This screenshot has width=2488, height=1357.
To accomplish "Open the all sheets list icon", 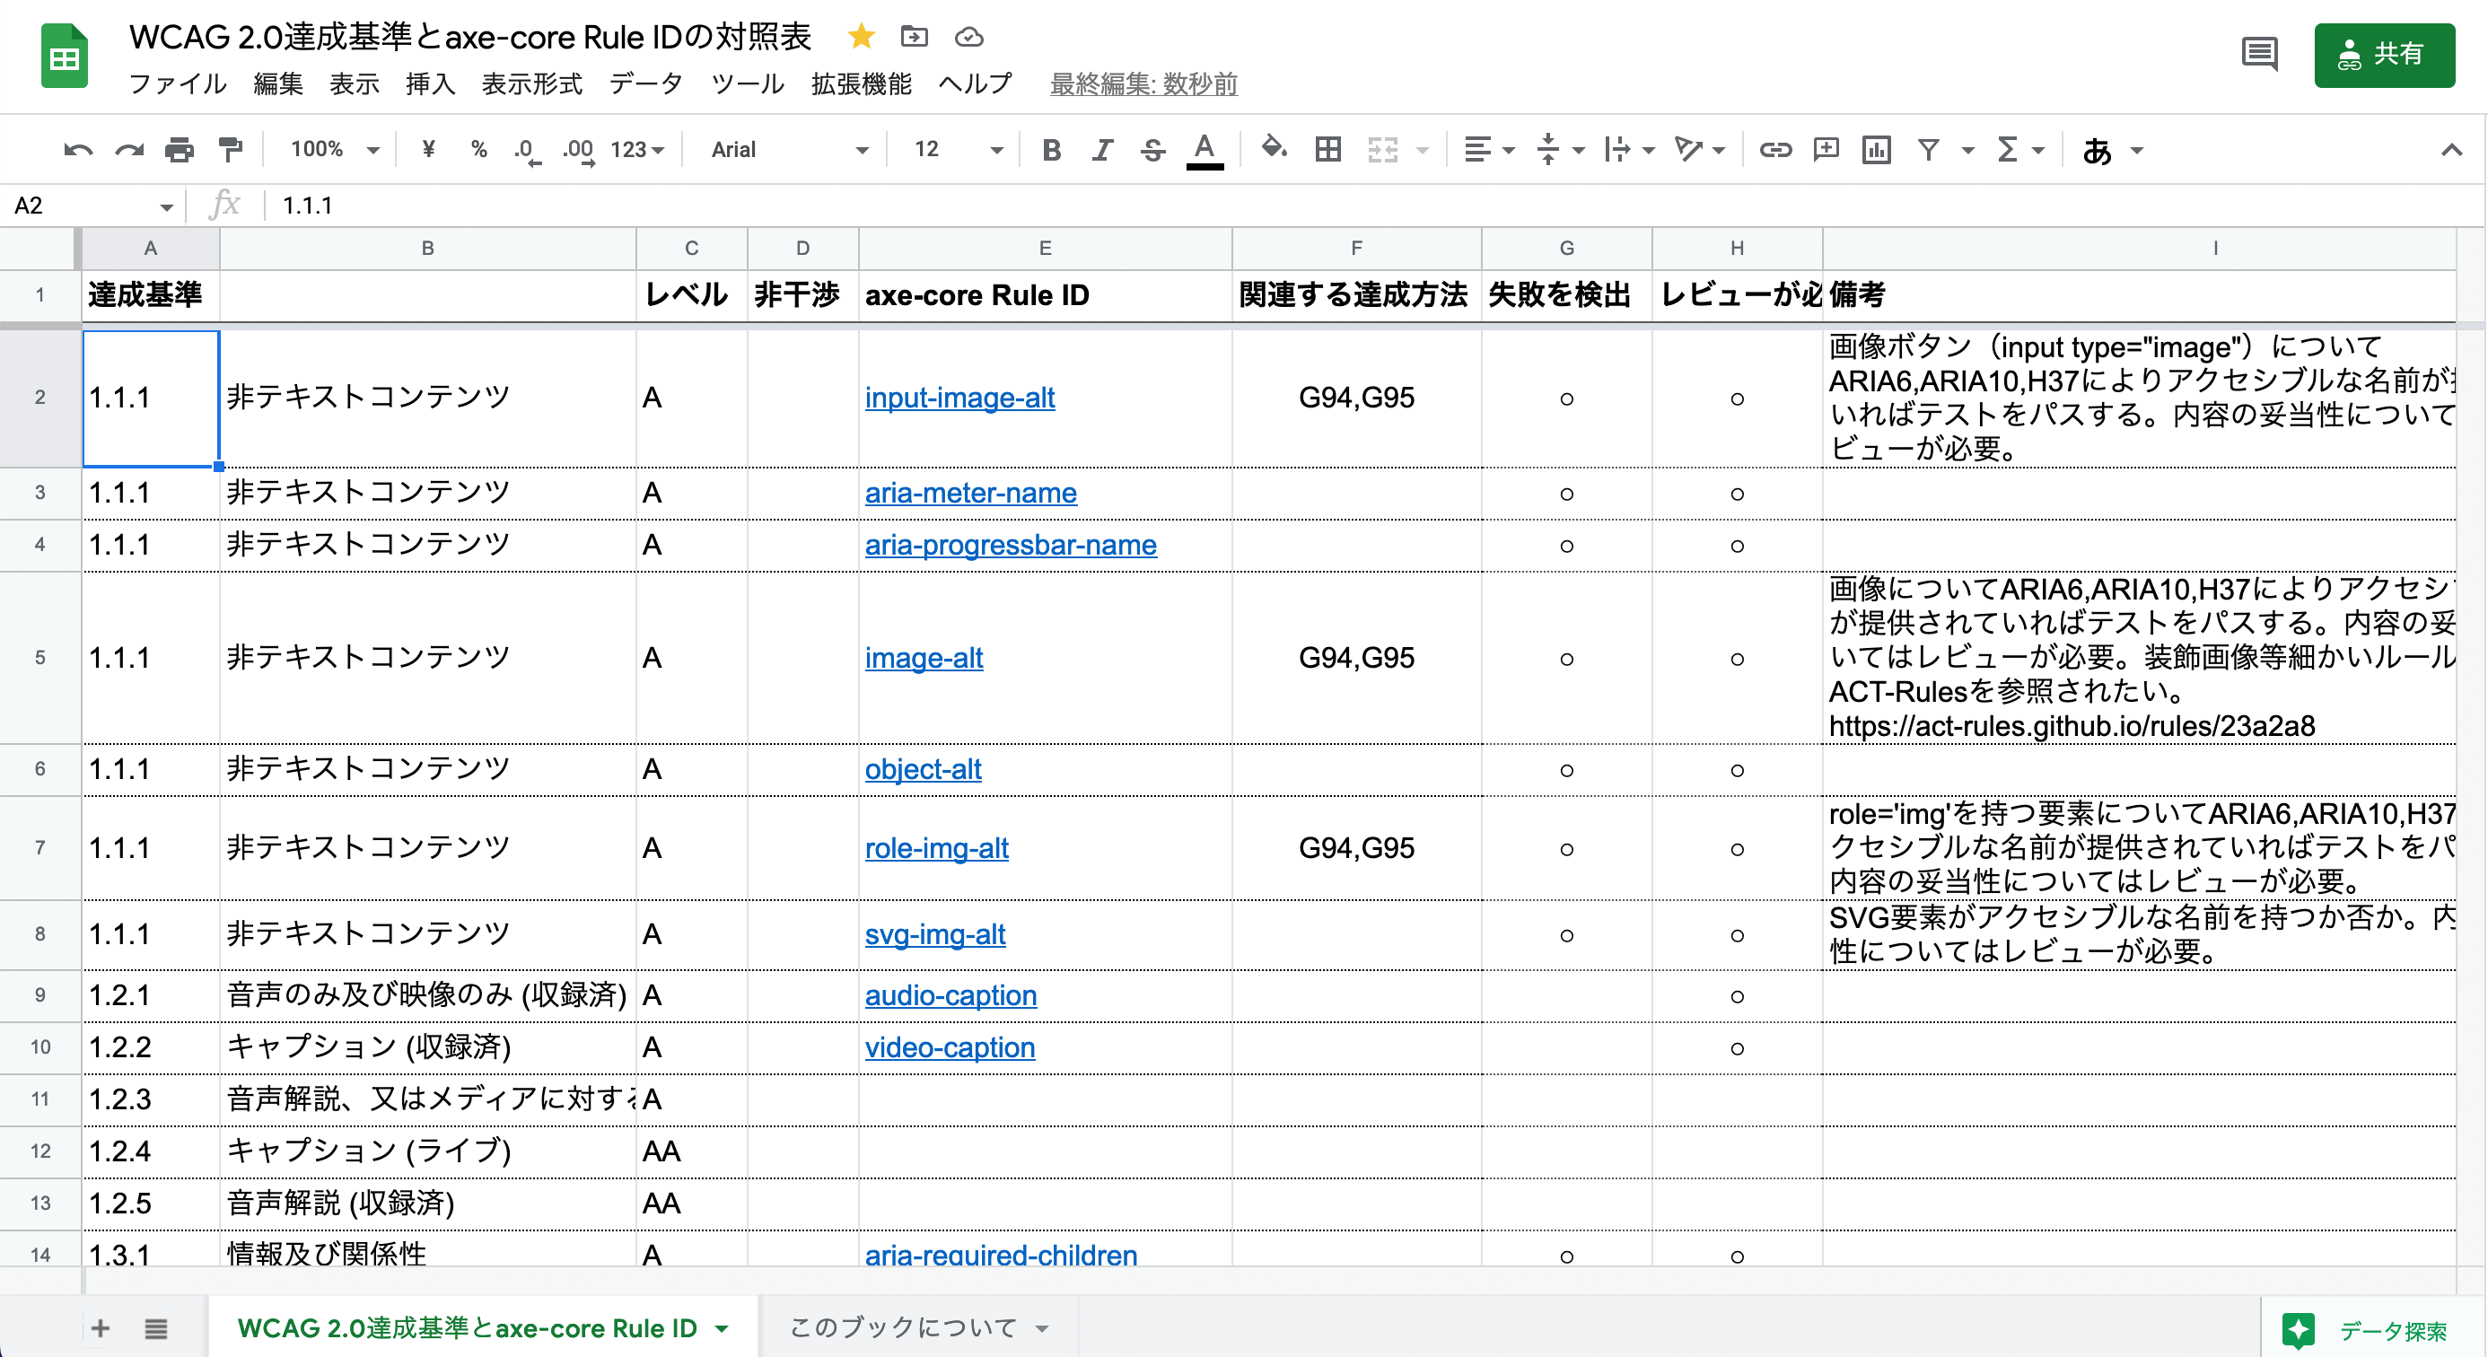I will (x=155, y=1329).
